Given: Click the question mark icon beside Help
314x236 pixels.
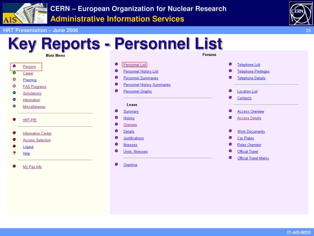Looking at the screenshot, I should coord(14,153).
